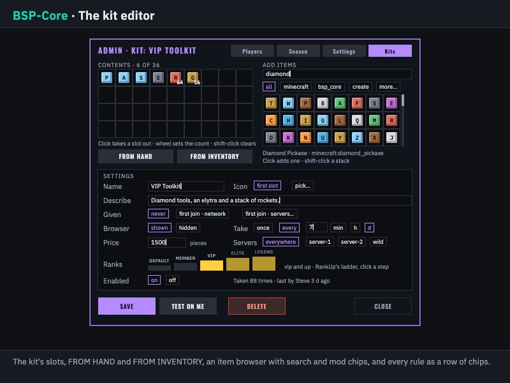Add the red R item from browser

(391, 121)
